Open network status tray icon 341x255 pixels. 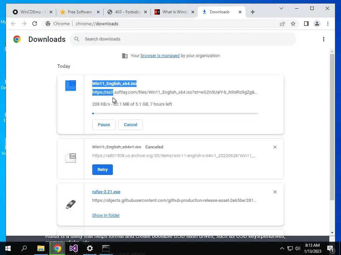[x=290, y=248]
